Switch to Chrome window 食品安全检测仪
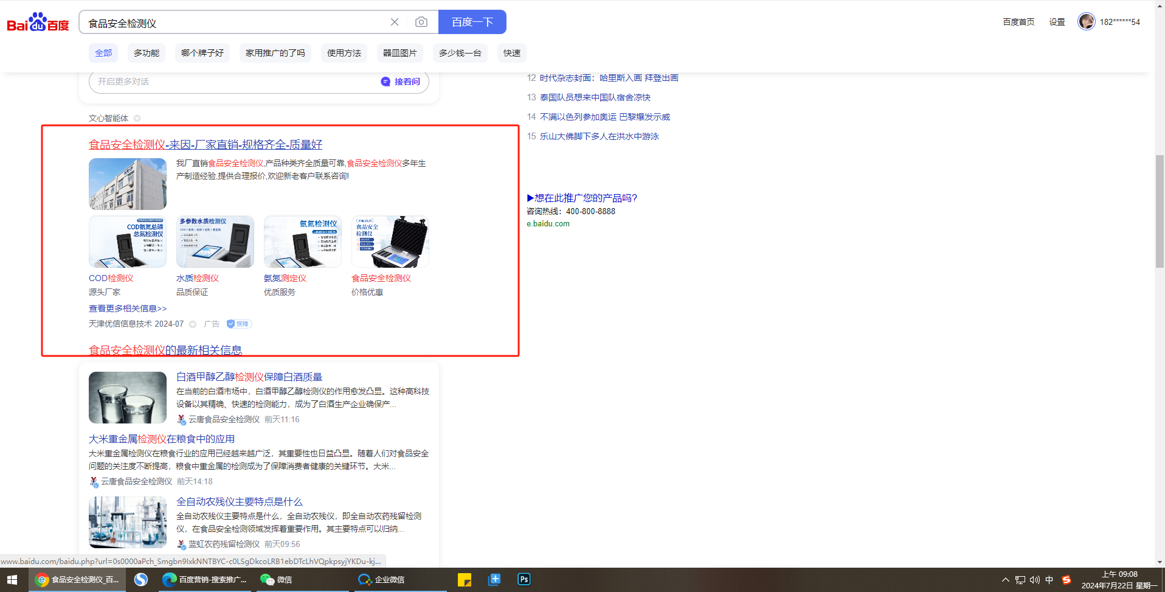The width and height of the screenshot is (1165, 592). pyautogui.click(x=77, y=580)
